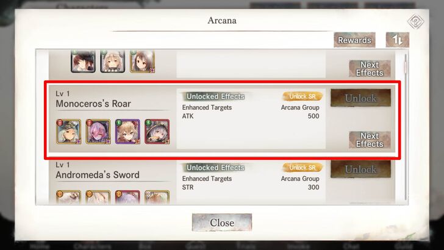This screenshot has height=250, width=444.
Task: Select the blonde top-row character portrait
Action: pyautogui.click(x=112, y=61)
